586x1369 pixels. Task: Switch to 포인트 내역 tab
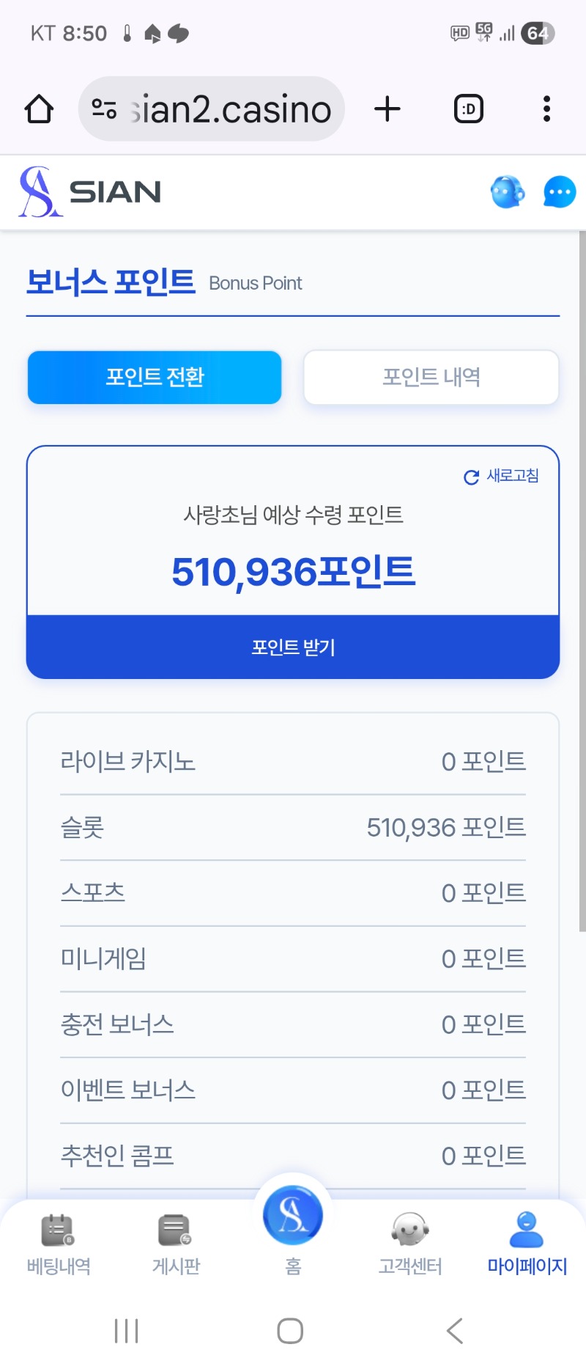point(431,377)
